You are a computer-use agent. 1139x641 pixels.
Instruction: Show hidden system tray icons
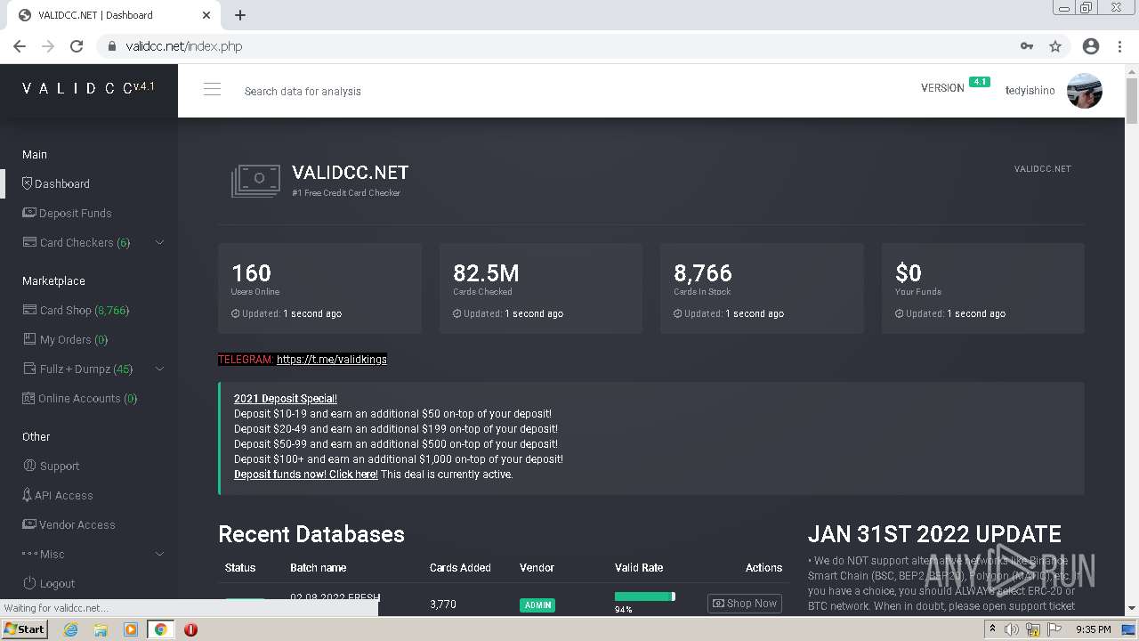(992, 629)
